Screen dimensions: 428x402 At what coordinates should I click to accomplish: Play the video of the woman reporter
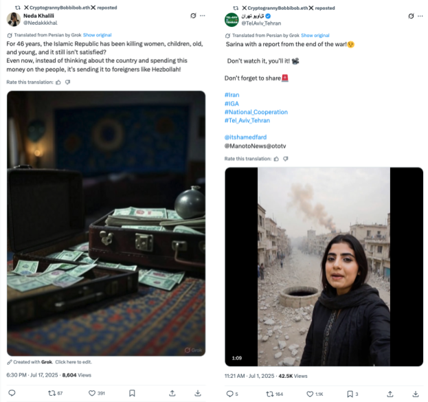pyautogui.click(x=324, y=267)
